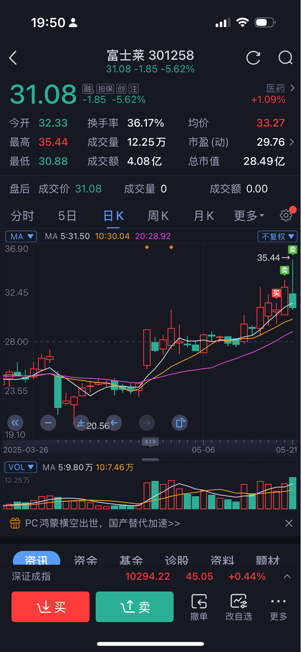
Task: Tap the large 31.08 price
Action: coord(43,94)
